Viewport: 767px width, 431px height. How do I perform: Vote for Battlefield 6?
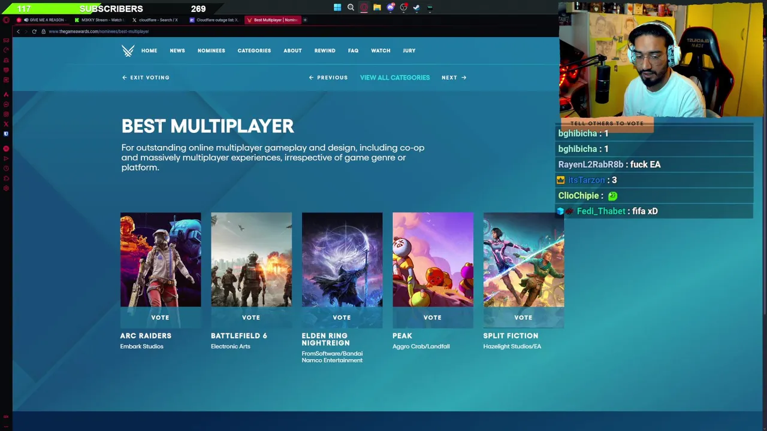[251, 317]
